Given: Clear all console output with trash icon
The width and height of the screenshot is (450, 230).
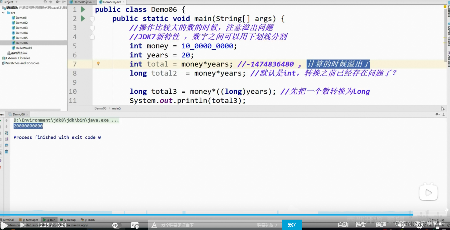Looking at the screenshot, I should pos(6,151).
